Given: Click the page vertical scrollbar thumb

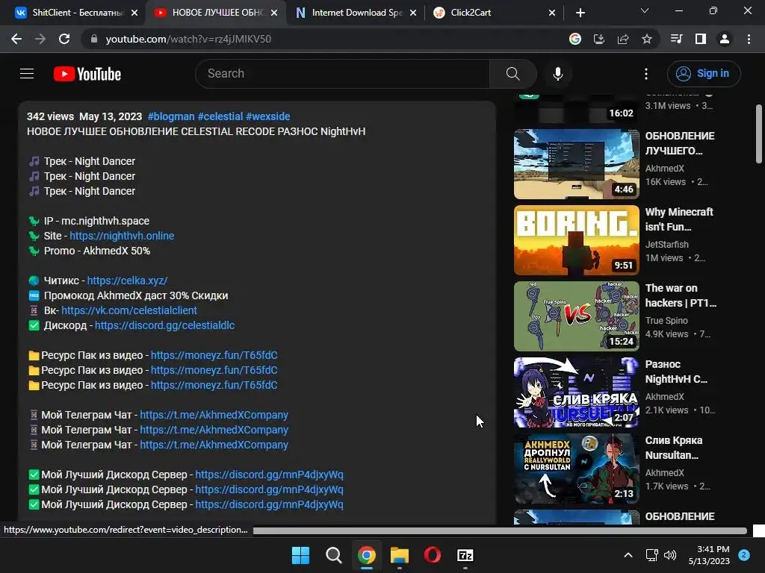Looking at the screenshot, I should pyautogui.click(x=759, y=134).
